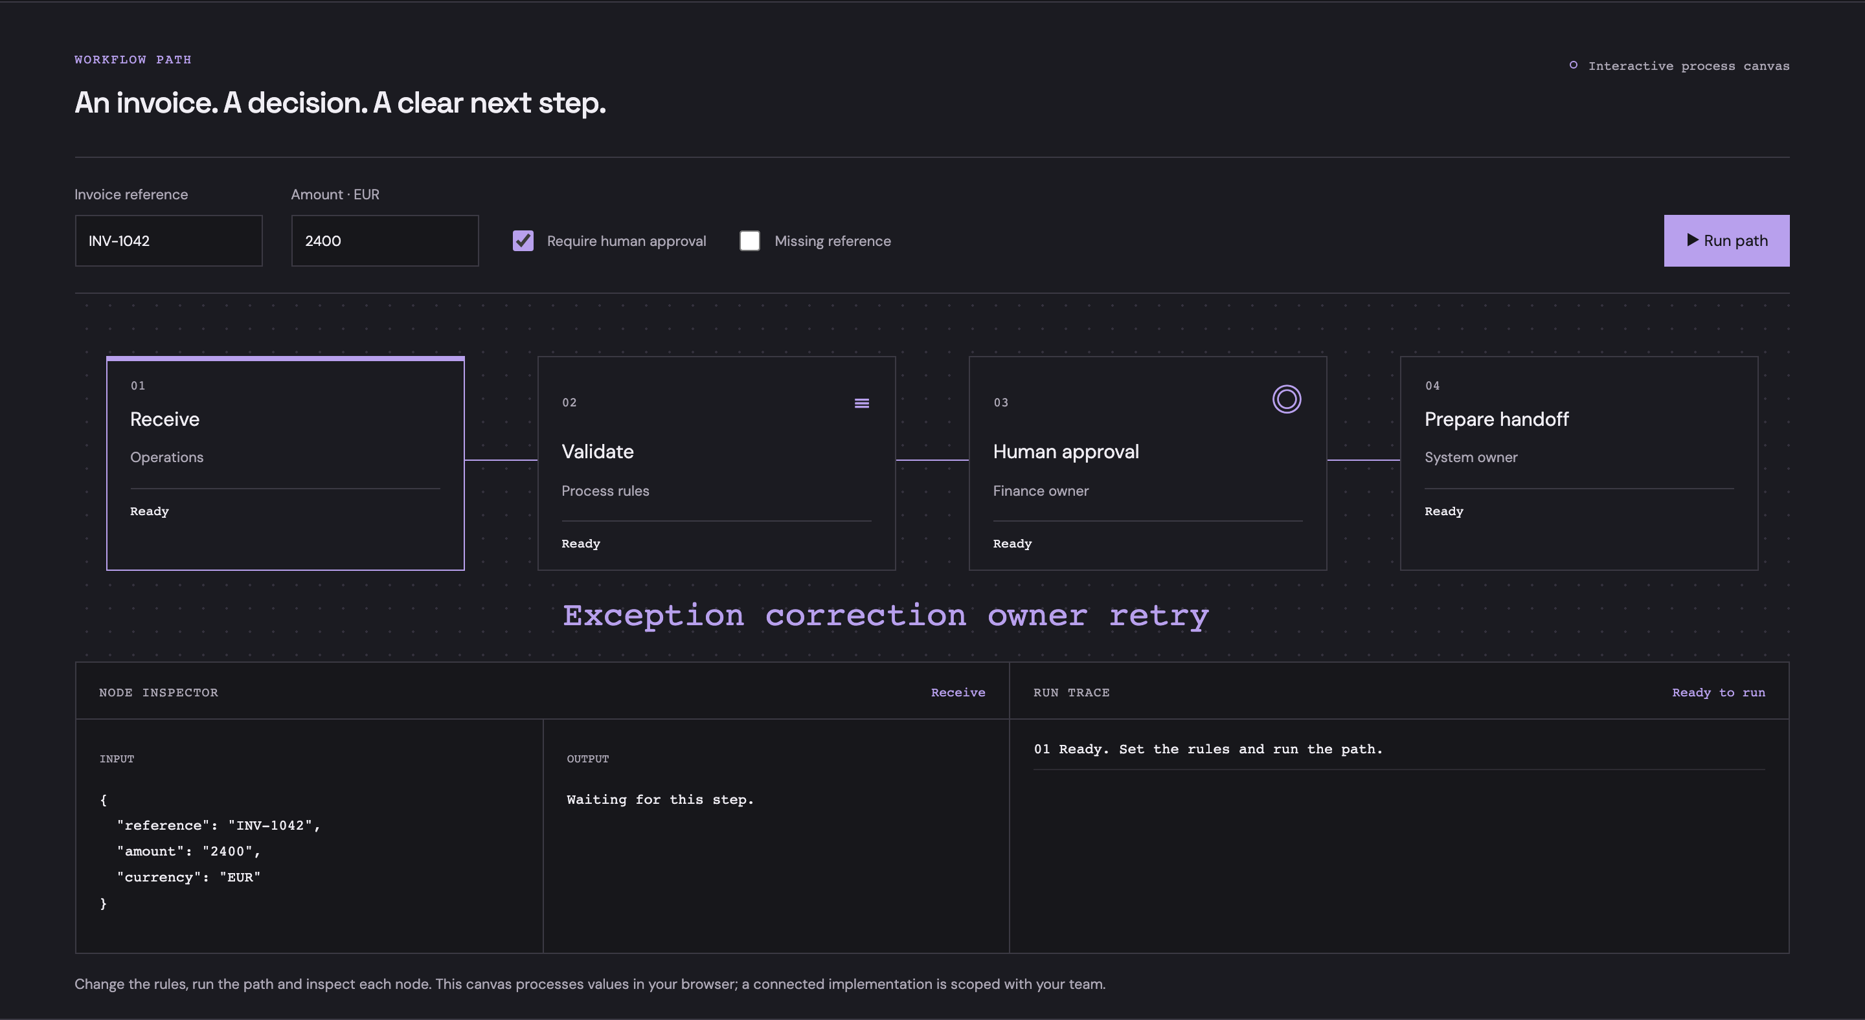Screen dimensions: 1865x1020
Task: Click the trace line '01 Ready. Set the rules'
Action: pyautogui.click(x=1208, y=749)
